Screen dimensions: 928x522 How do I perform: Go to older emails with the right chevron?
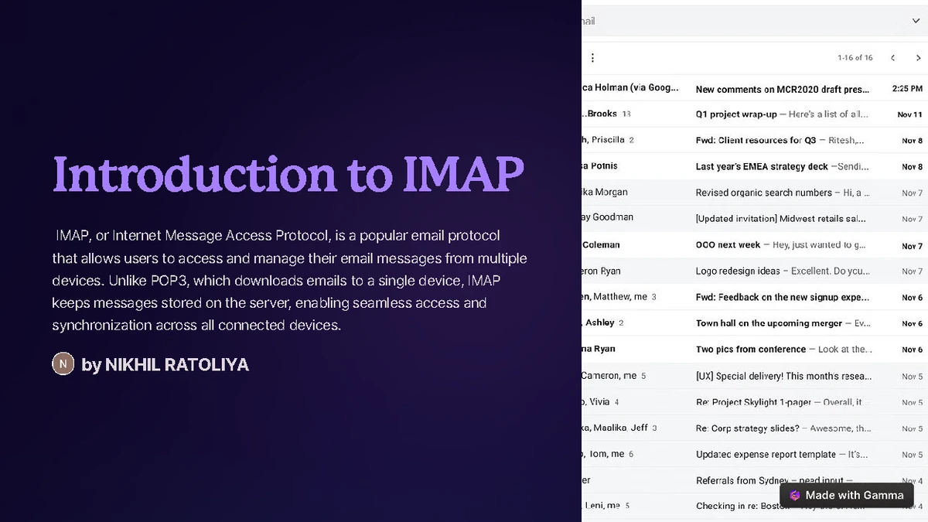click(x=918, y=58)
